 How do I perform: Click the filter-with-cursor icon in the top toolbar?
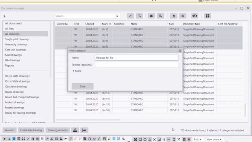pyautogui.click(x=139, y=16)
